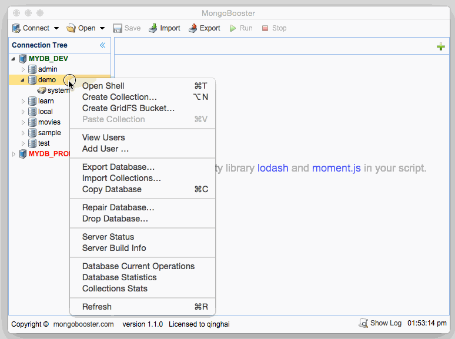Expand the learn database node

(x=23, y=101)
